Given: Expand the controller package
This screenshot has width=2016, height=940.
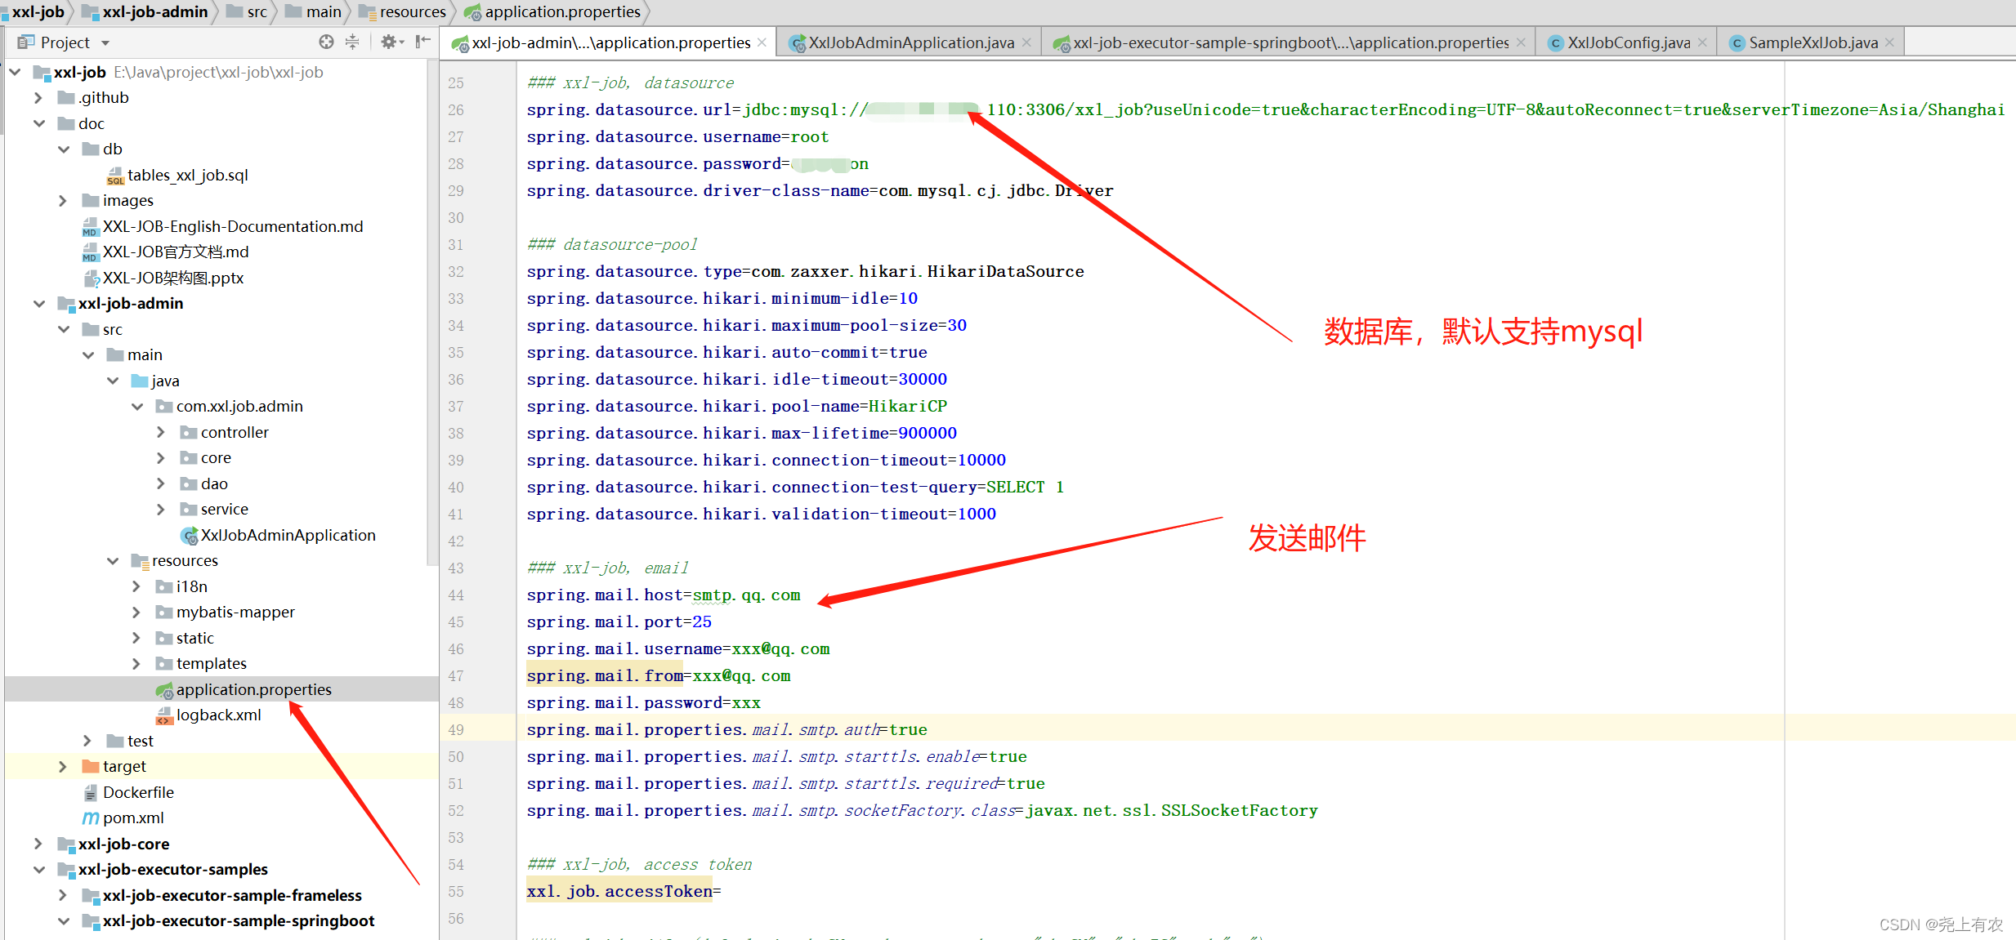Looking at the screenshot, I should (161, 432).
